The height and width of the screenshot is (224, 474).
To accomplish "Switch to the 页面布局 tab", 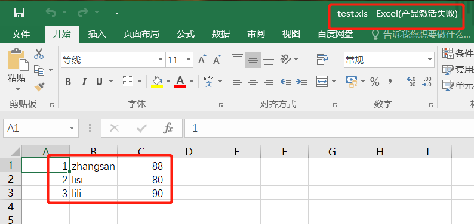I will coord(141,34).
